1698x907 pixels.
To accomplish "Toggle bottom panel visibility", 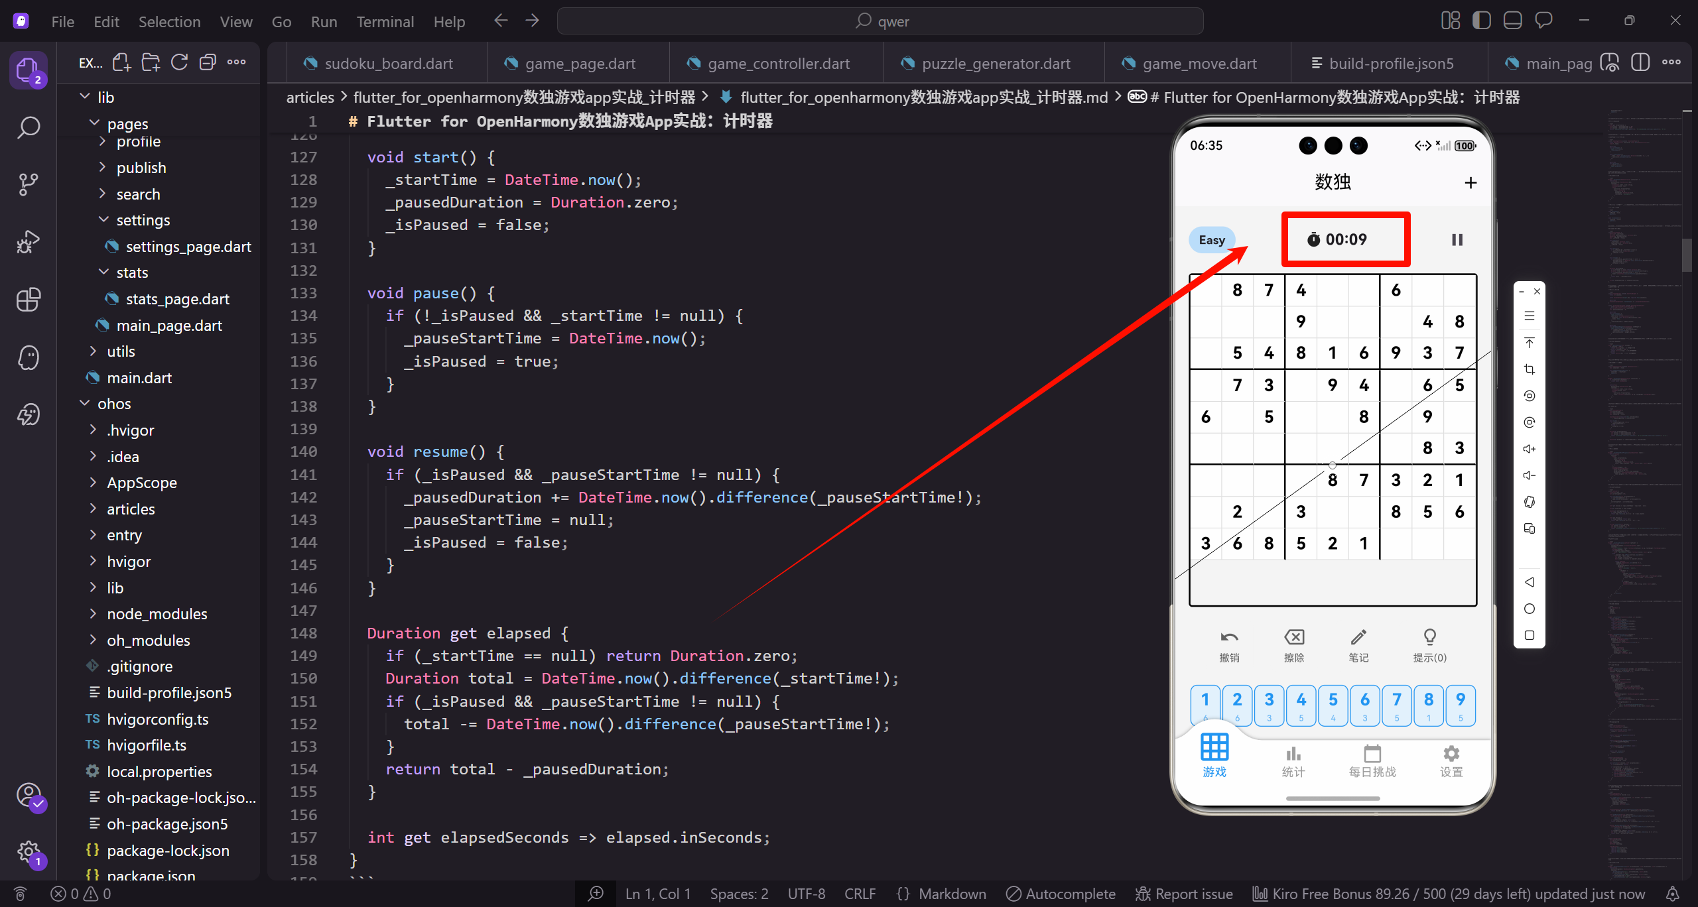I will (1513, 21).
